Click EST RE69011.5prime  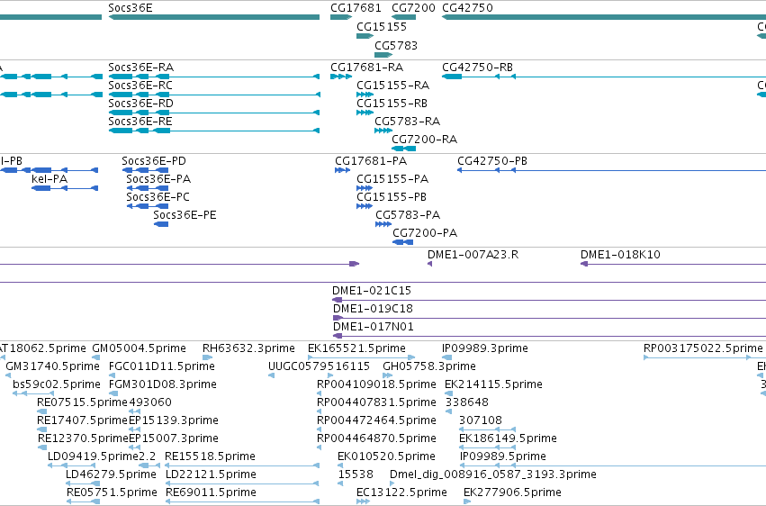tap(211, 493)
